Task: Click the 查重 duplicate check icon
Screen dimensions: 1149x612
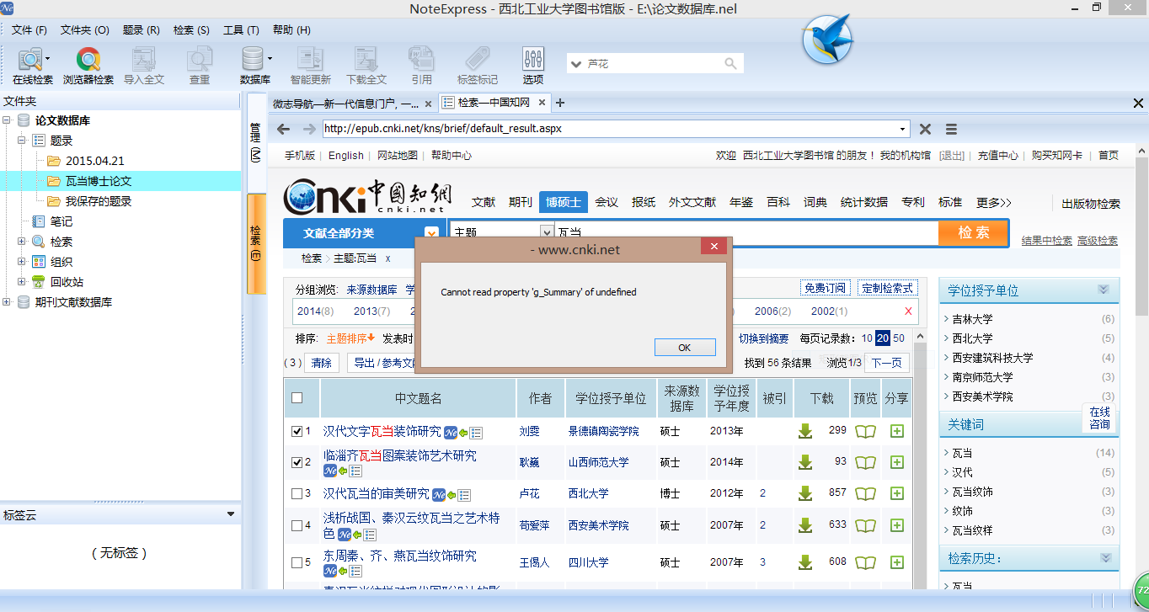Action: 200,67
